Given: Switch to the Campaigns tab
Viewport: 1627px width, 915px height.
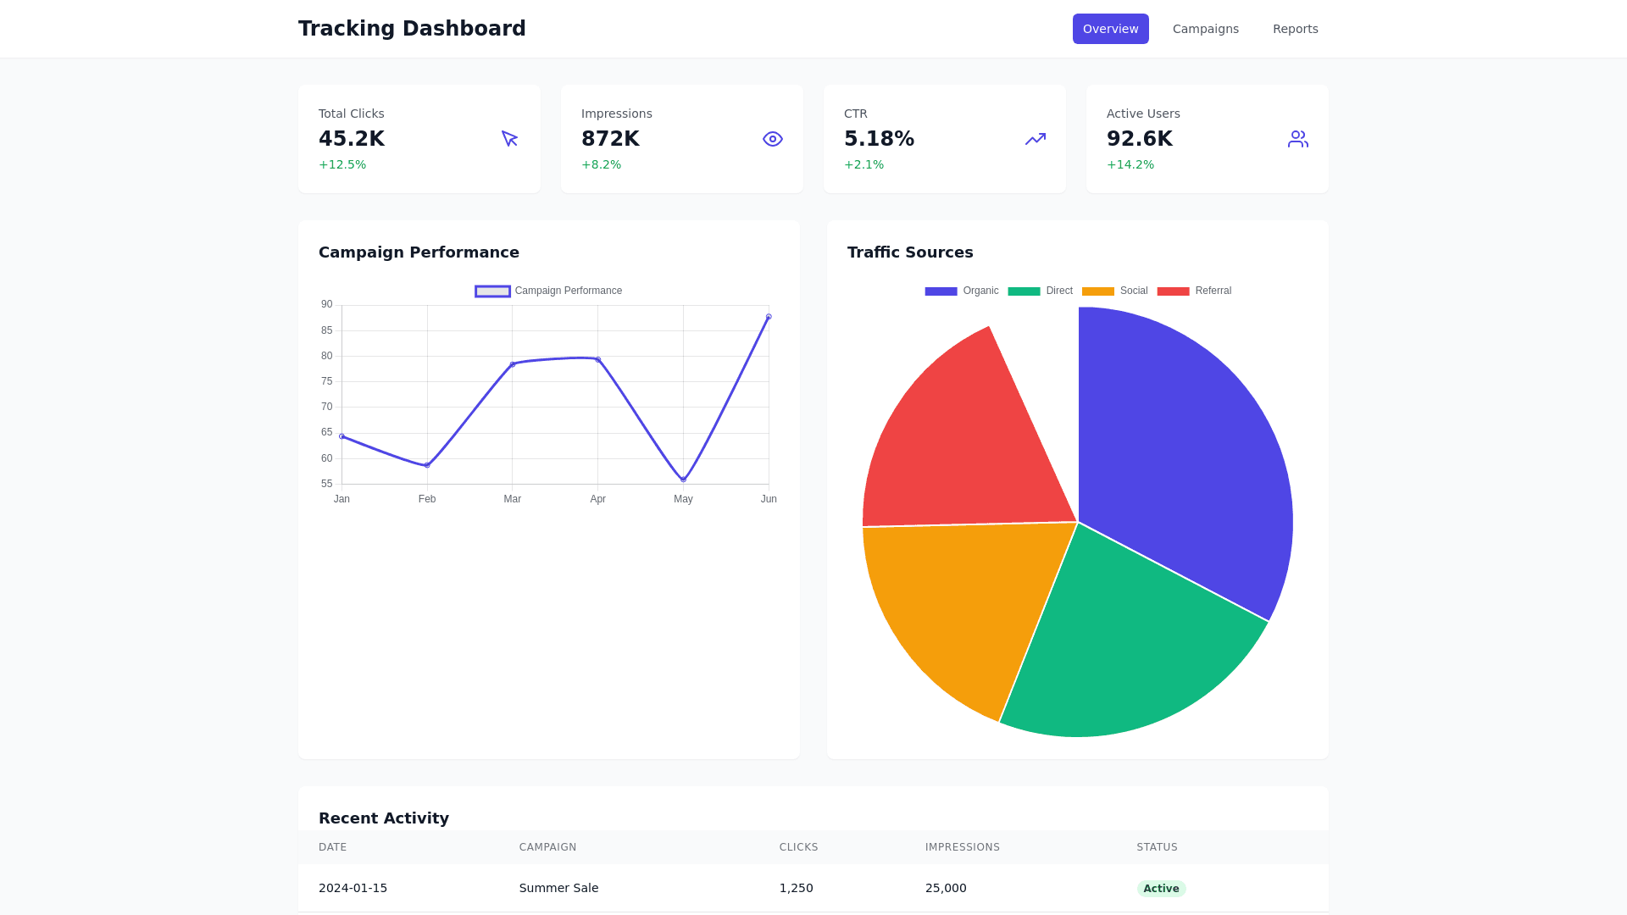Looking at the screenshot, I should 1205,28.
